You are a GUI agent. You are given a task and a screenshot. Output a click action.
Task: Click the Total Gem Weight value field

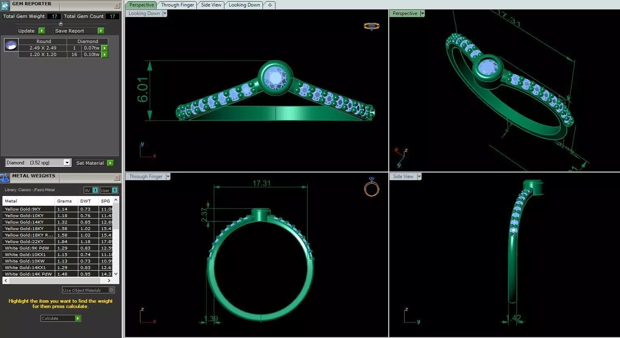(x=54, y=16)
